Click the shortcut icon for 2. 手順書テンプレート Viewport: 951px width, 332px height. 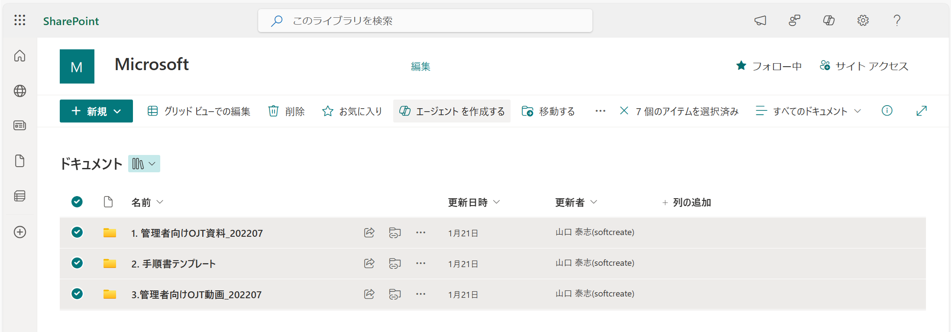395,263
